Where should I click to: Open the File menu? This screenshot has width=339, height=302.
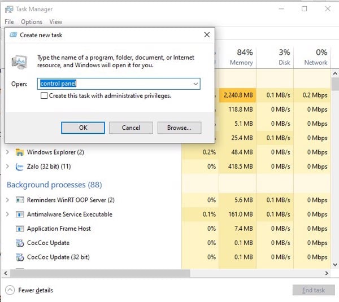point(9,22)
